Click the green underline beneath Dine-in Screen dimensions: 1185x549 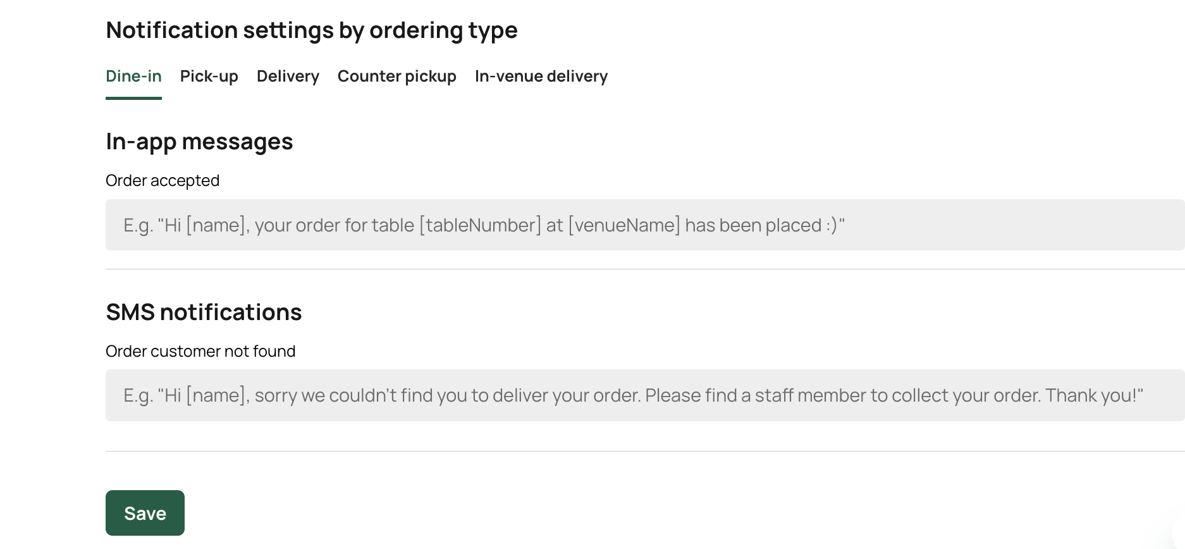point(133,98)
